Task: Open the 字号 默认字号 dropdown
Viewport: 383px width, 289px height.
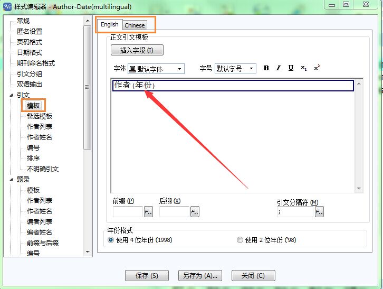Action: point(235,69)
